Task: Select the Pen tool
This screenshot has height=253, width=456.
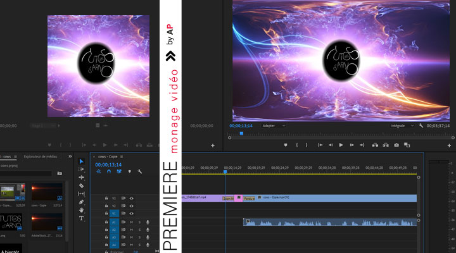Action: pyautogui.click(x=82, y=202)
